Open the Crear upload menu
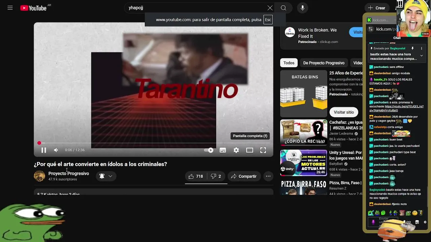This screenshot has width=431, height=242. 376,8
